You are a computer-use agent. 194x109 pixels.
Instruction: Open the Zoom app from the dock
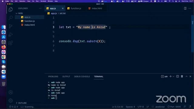[4, 77]
